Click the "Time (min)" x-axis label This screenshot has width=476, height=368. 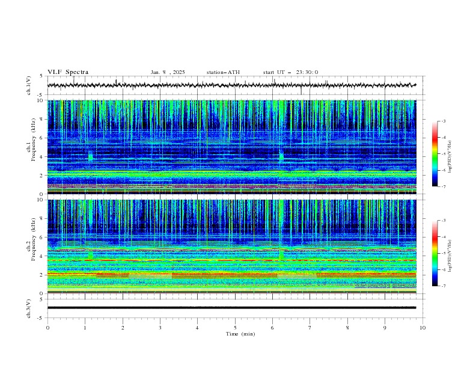click(x=240, y=334)
